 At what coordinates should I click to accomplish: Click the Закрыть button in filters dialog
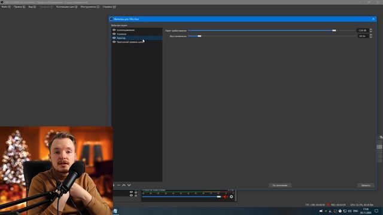tap(366, 186)
